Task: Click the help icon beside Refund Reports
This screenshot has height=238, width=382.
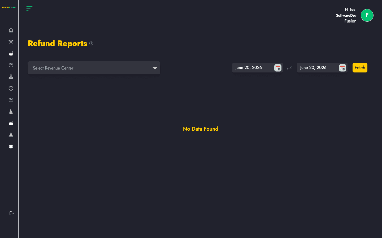Action: coord(91,43)
